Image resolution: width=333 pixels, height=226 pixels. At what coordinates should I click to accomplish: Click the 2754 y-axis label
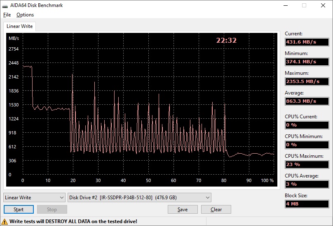[x=14, y=49]
